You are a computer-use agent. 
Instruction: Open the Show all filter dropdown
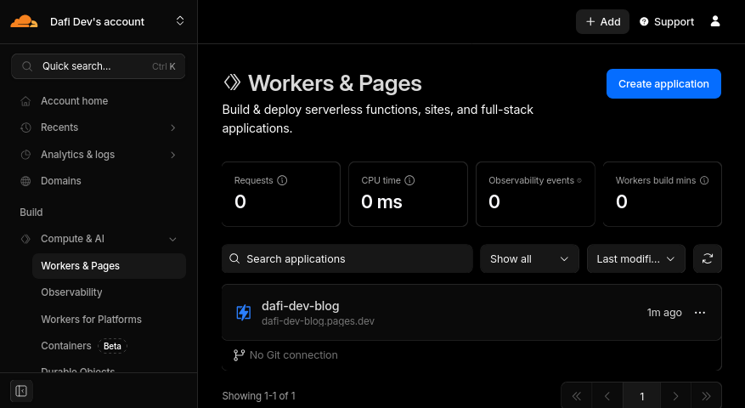pyautogui.click(x=529, y=258)
